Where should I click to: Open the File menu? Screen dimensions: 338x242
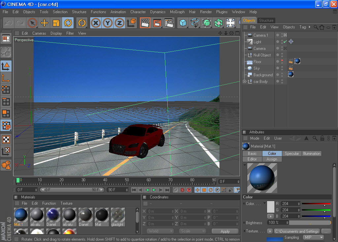click(5, 12)
